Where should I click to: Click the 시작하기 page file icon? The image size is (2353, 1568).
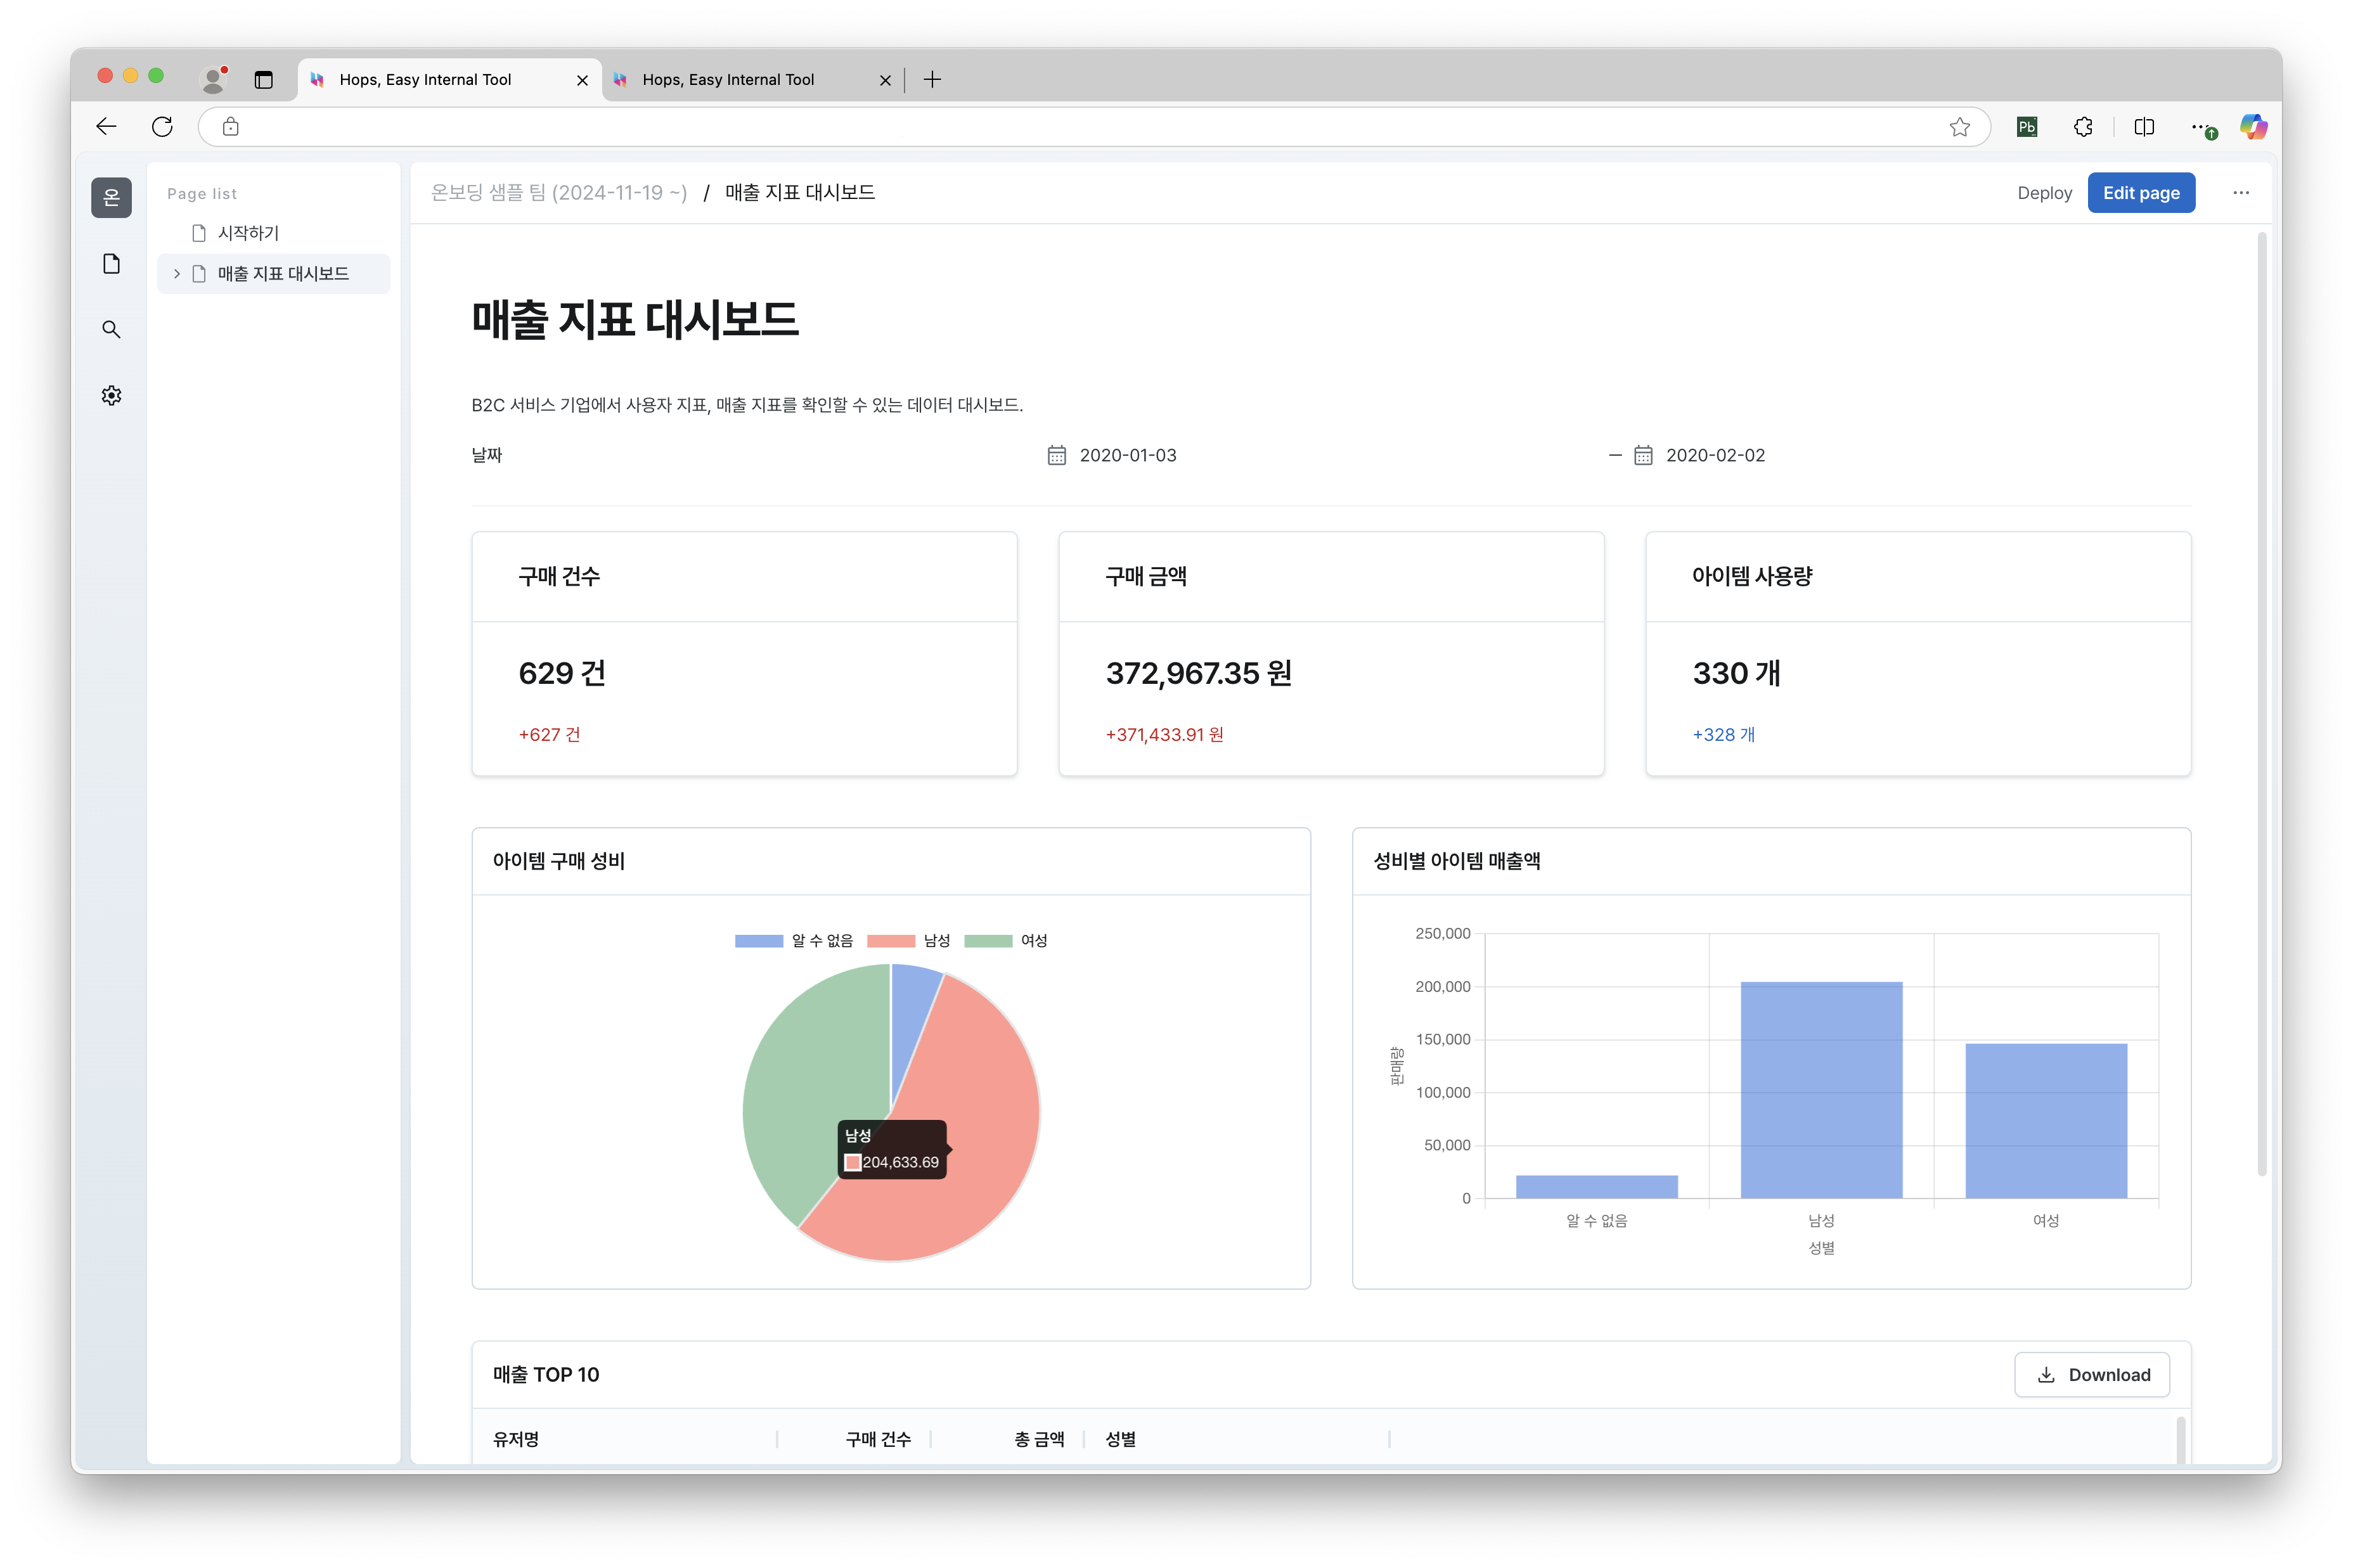[199, 233]
